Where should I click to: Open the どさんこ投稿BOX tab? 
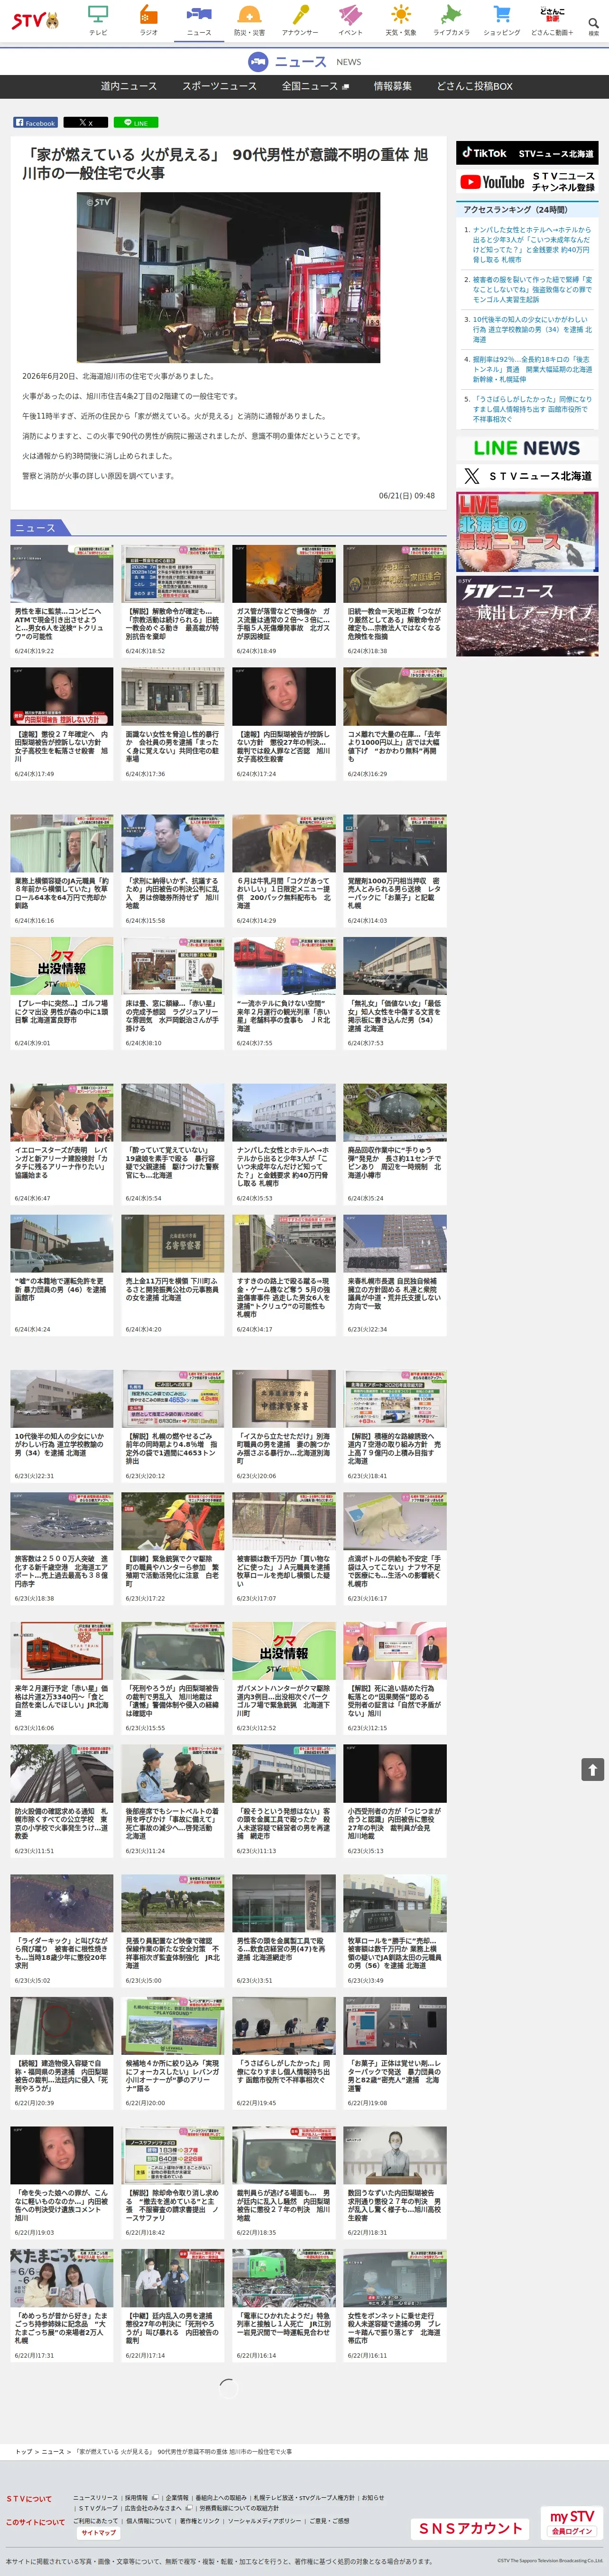pos(474,86)
